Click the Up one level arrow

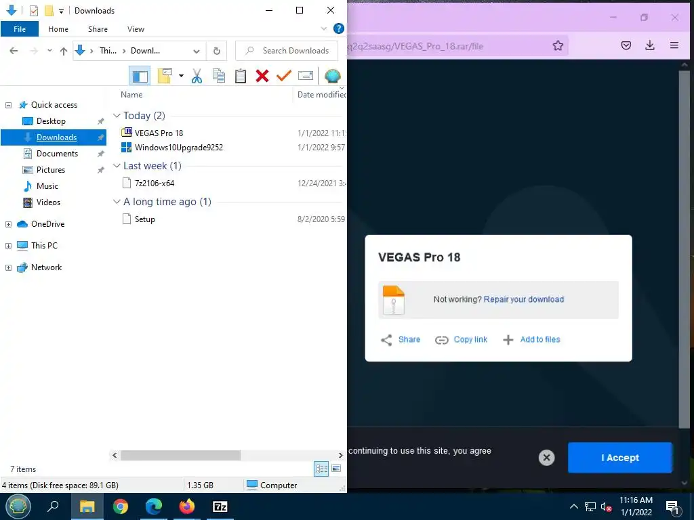(x=63, y=51)
